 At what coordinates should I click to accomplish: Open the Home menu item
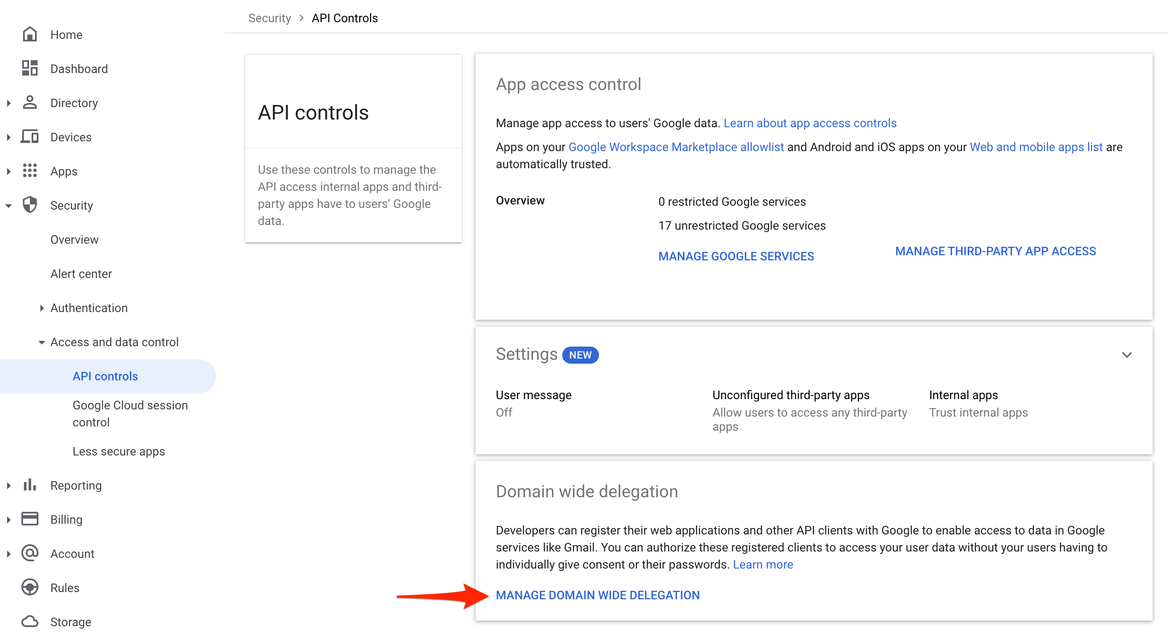[66, 35]
